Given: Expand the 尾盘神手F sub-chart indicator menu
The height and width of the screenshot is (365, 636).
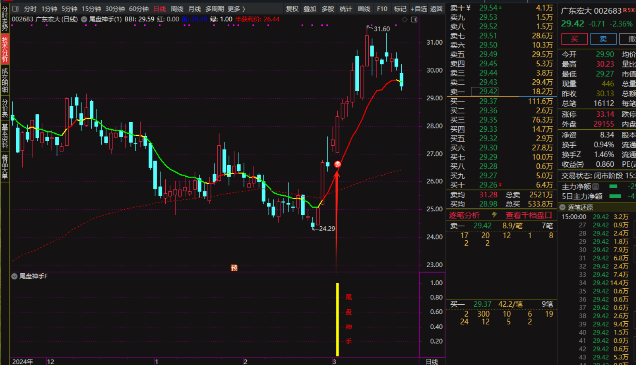Looking at the screenshot, I should tap(14, 276).
